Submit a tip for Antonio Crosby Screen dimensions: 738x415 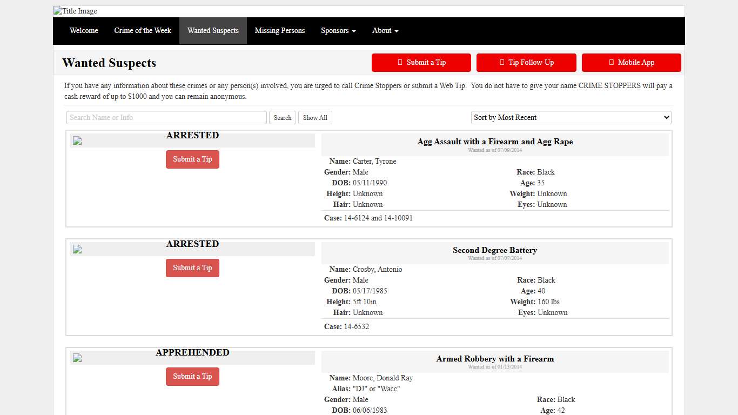pyautogui.click(x=192, y=268)
